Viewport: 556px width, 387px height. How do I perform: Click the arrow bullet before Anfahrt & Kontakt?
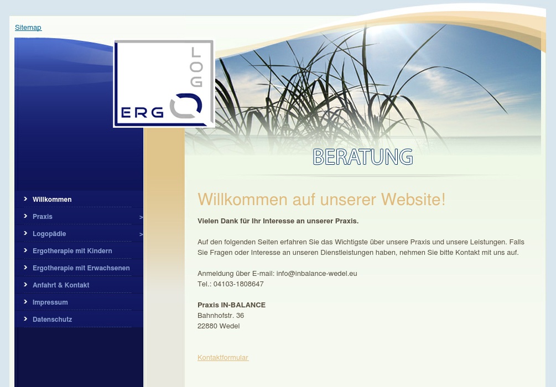point(25,284)
